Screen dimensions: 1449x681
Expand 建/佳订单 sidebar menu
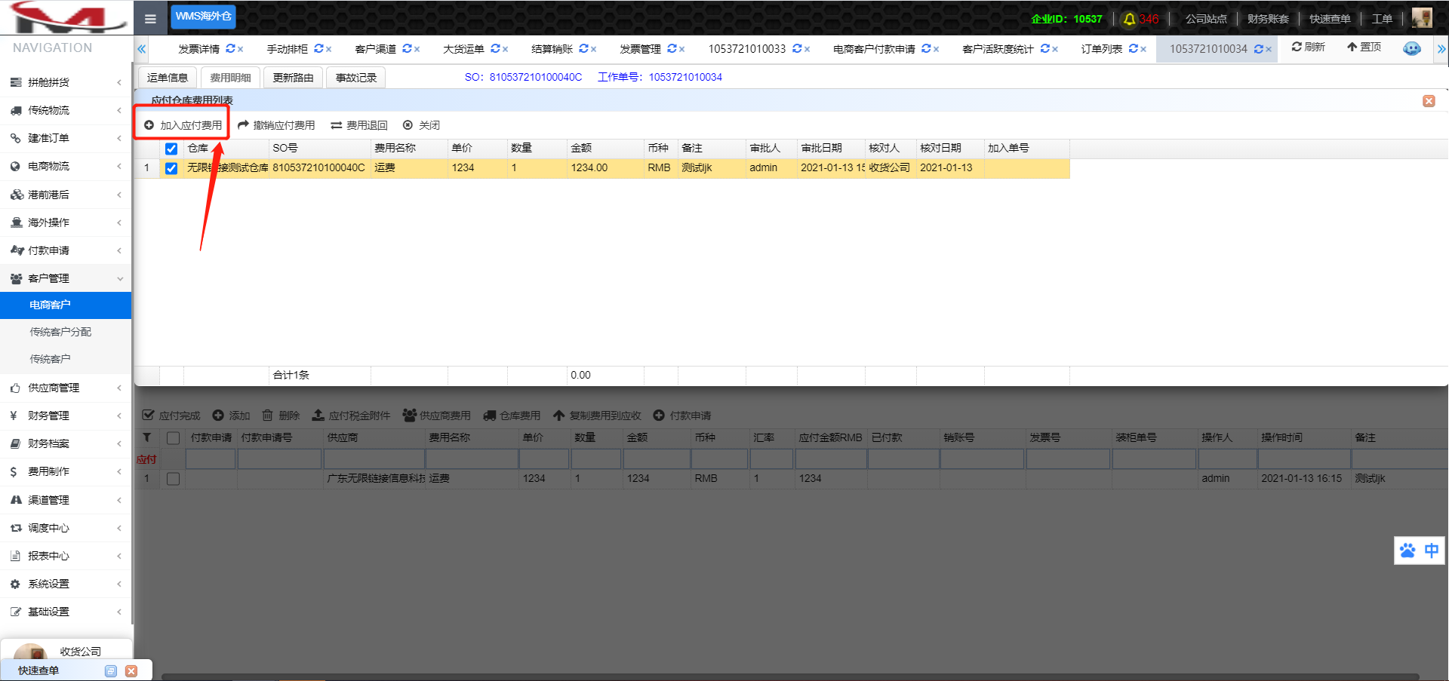tap(66, 138)
